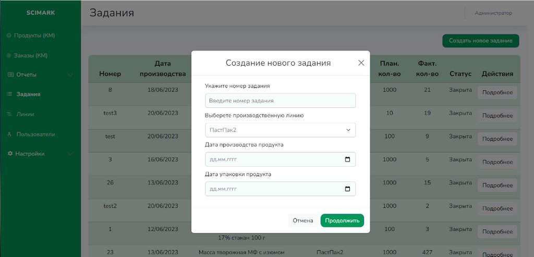
Task: Click the Задания list icon
Action: [x=9, y=94]
